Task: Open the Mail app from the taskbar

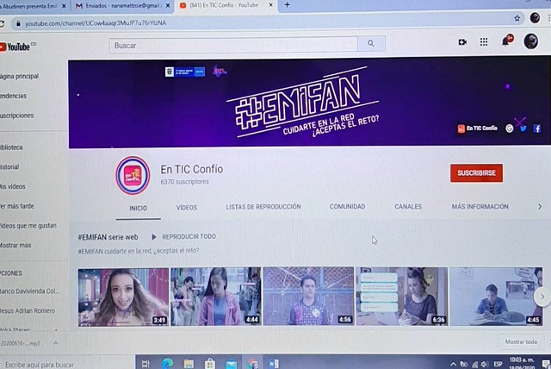Action: [x=232, y=364]
